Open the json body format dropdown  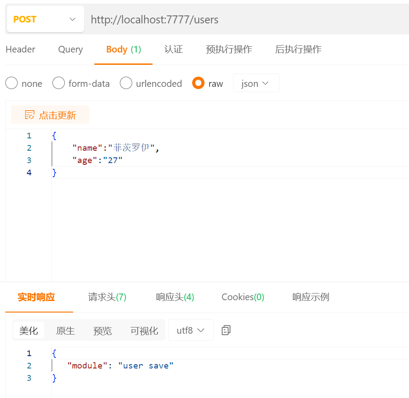click(256, 83)
